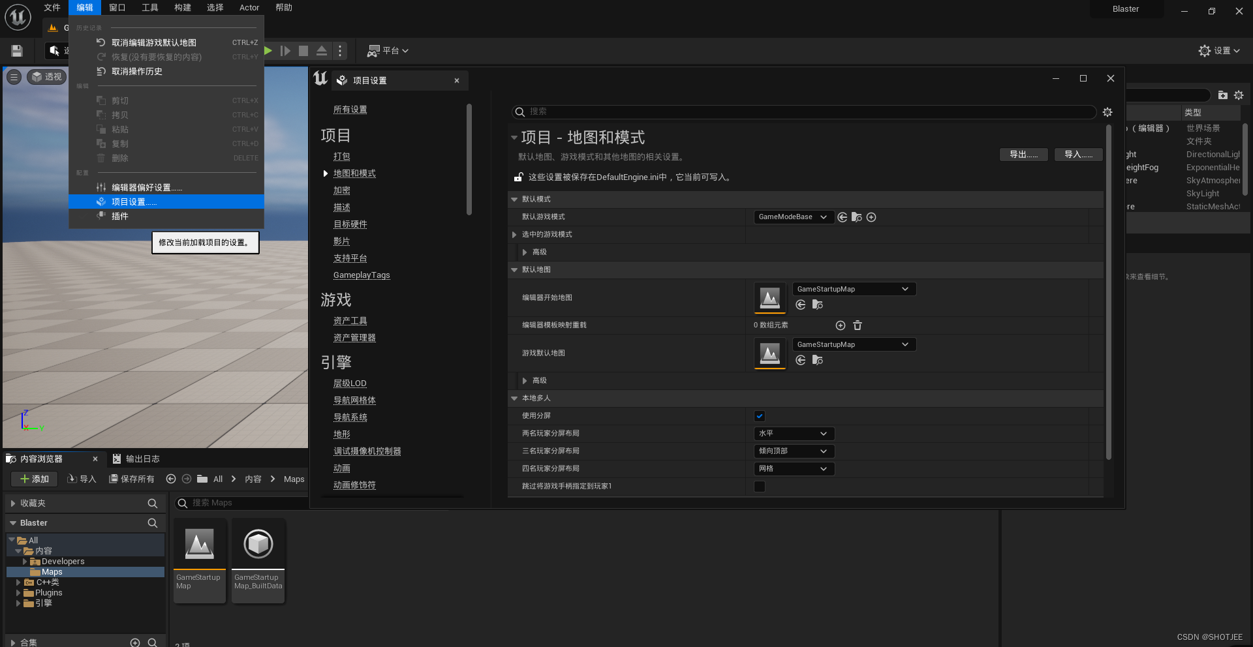
Task: Click the 编辑器开始地图 map thumbnail
Action: [770, 298]
